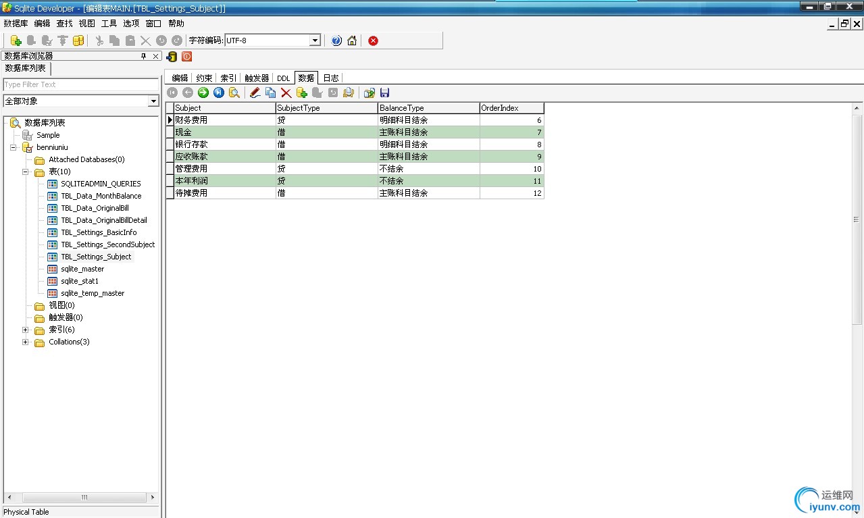Expand the Collations(3) folder
This screenshot has height=518, width=864.
tap(26, 342)
